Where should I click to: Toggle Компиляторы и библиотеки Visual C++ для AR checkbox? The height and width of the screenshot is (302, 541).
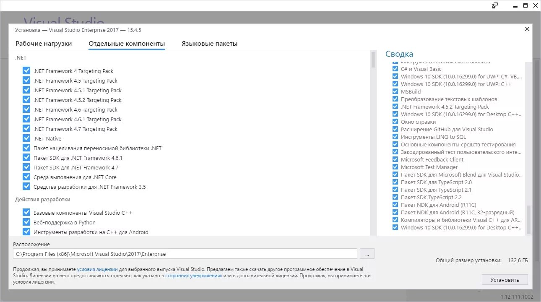click(395, 220)
